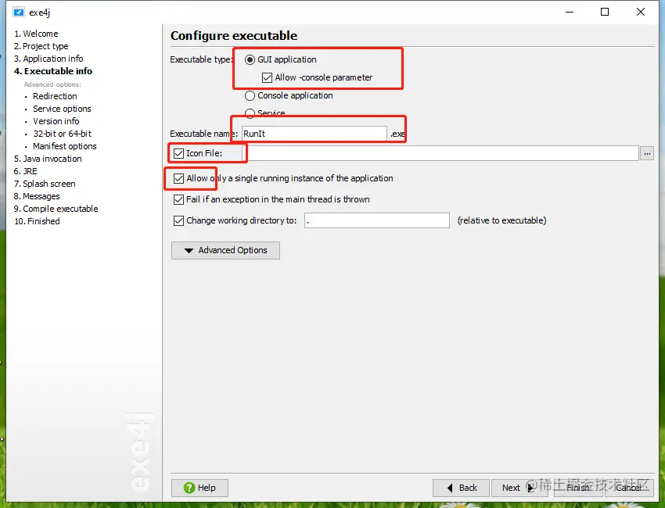Click the Icon File path field
Image resolution: width=665 pixels, height=508 pixels.
440,153
